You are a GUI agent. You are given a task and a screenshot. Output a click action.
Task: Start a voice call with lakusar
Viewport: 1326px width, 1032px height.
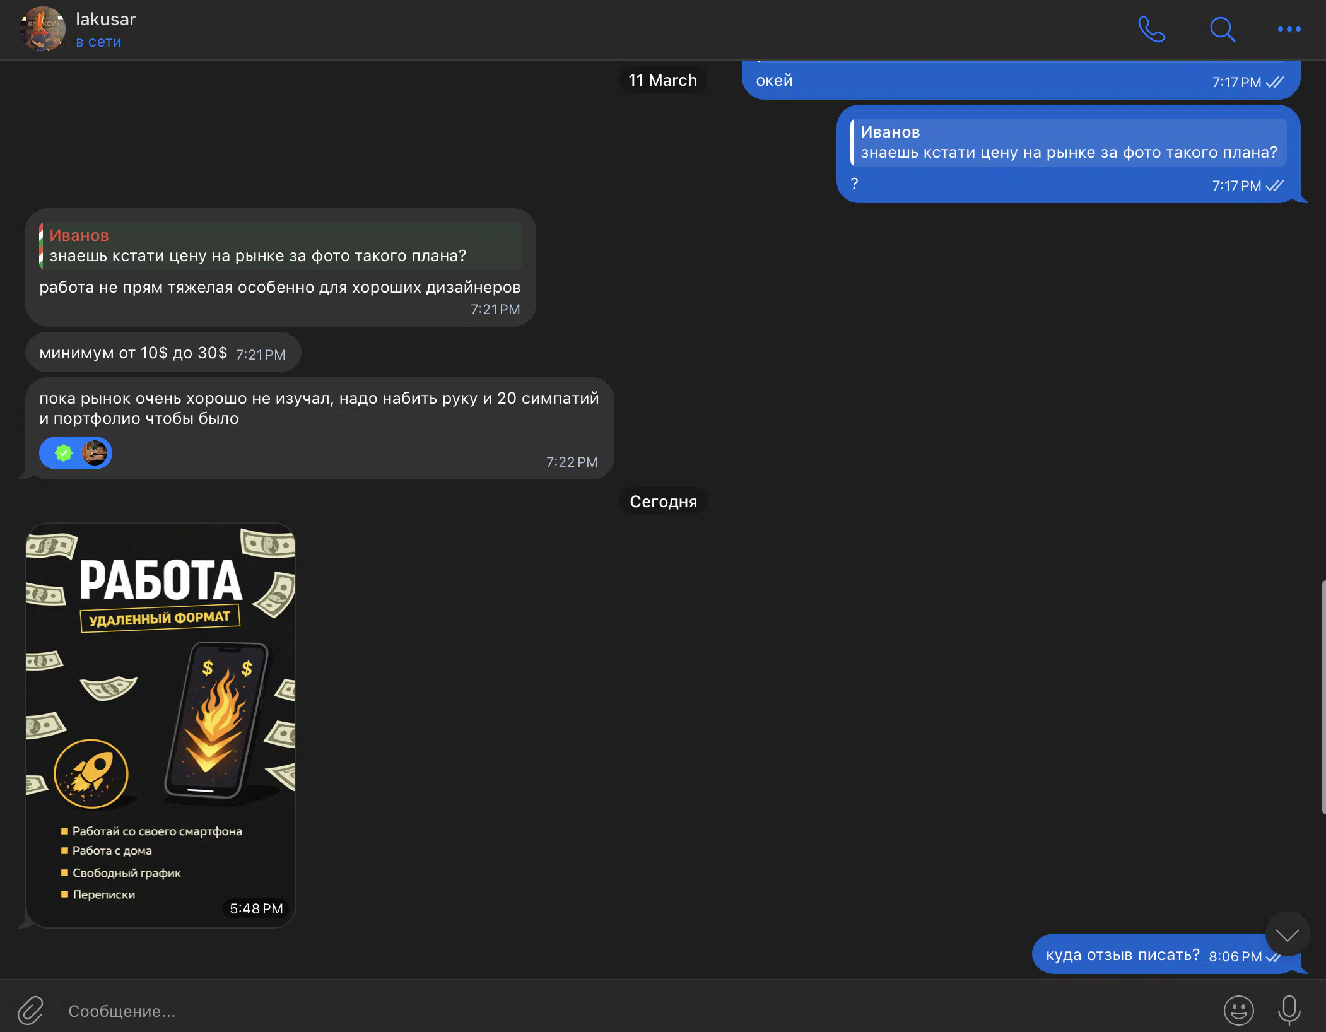pyautogui.click(x=1151, y=29)
